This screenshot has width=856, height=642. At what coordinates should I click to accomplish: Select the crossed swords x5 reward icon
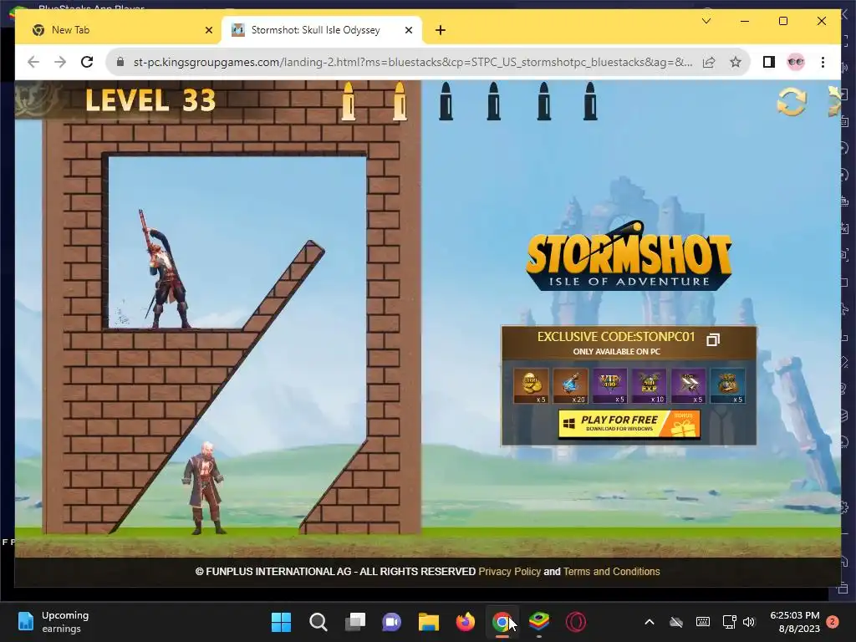[x=689, y=385]
